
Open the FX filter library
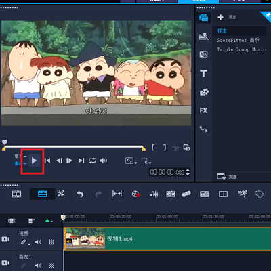point(203,110)
